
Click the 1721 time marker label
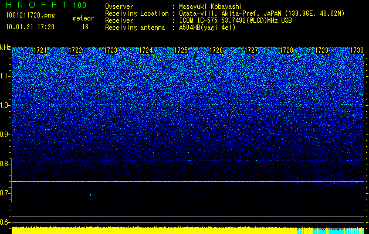(x=40, y=50)
